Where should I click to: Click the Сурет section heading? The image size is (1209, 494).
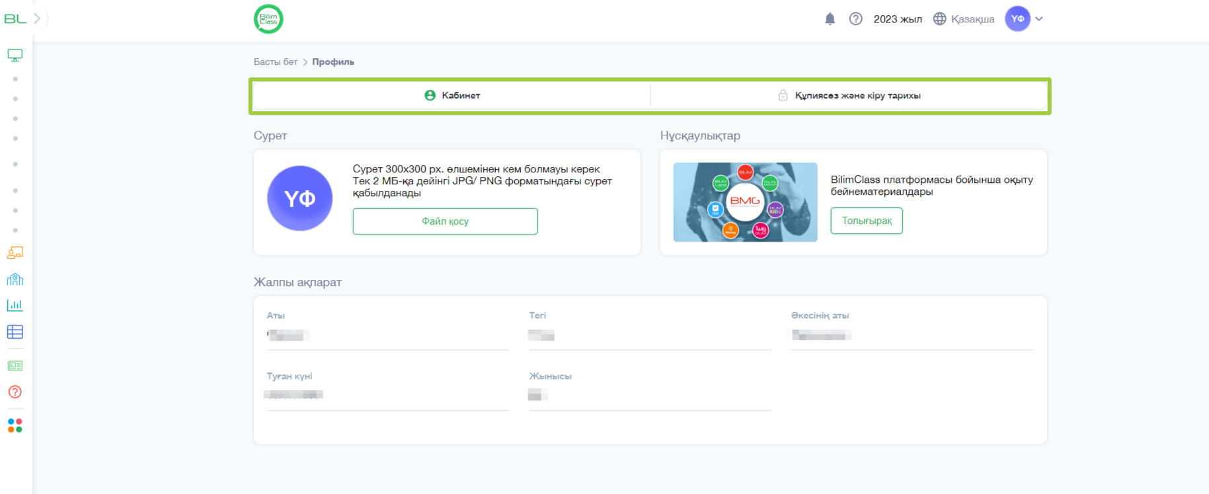coord(270,135)
